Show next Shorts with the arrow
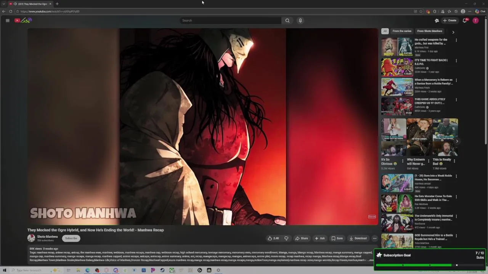This screenshot has height=274, width=488. pos(457,141)
